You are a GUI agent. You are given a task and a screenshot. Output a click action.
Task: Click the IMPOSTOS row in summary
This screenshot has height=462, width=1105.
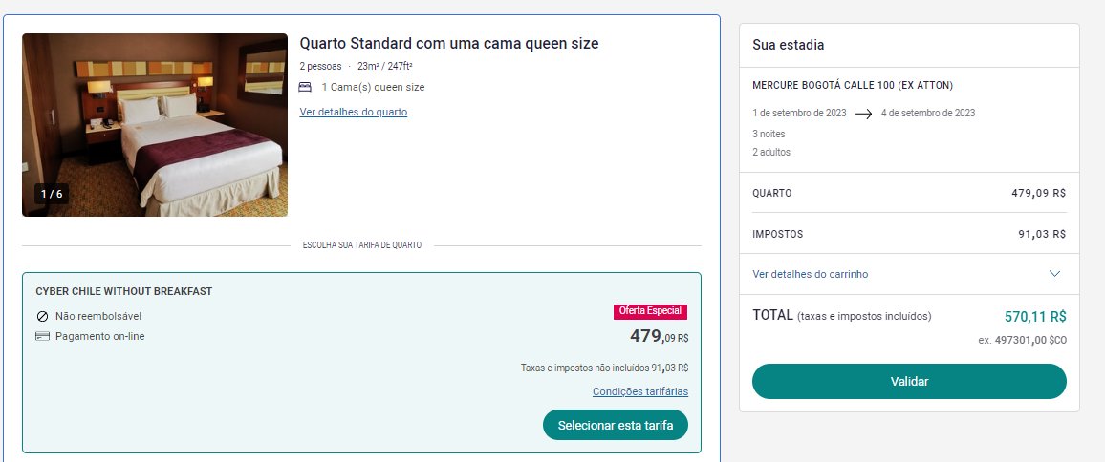tap(909, 234)
